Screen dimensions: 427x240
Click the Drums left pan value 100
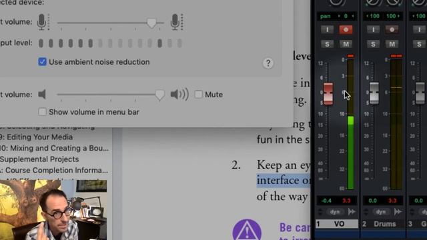(x=373, y=16)
